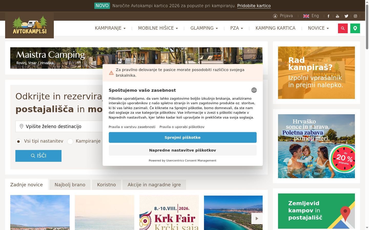
Task: Open Pravila o varstvu zasebnosti link
Action: pos(132,127)
